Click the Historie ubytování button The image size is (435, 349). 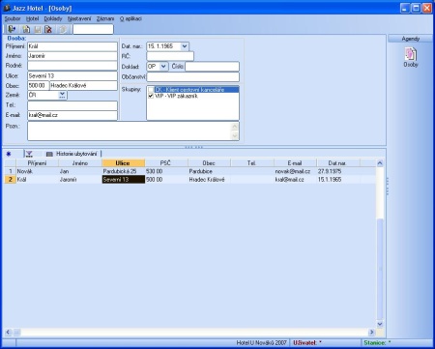click(72, 154)
